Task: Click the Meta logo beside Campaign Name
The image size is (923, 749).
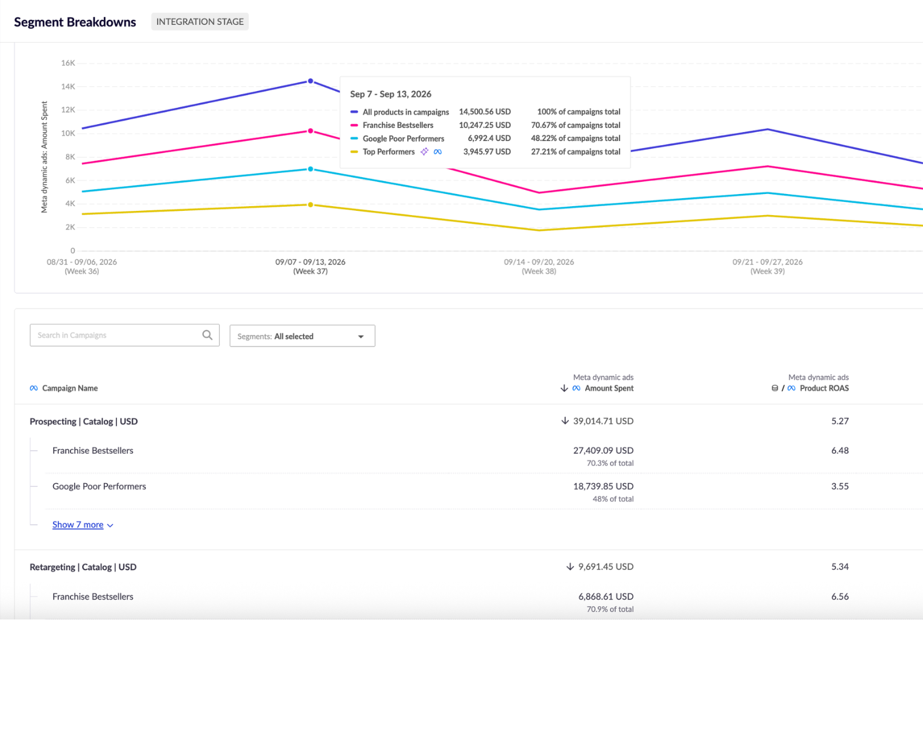Action: tap(34, 388)
